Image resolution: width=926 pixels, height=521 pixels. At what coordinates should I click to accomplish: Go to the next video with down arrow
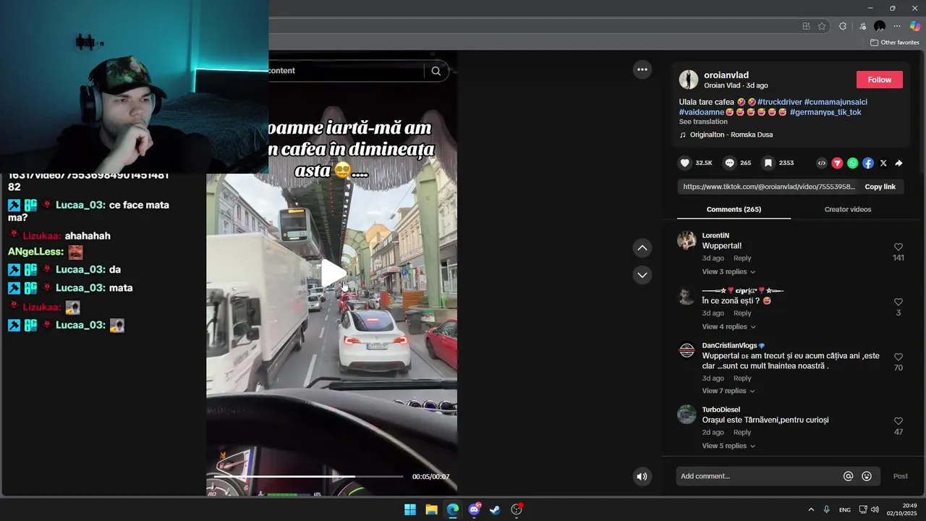[642, 275]
